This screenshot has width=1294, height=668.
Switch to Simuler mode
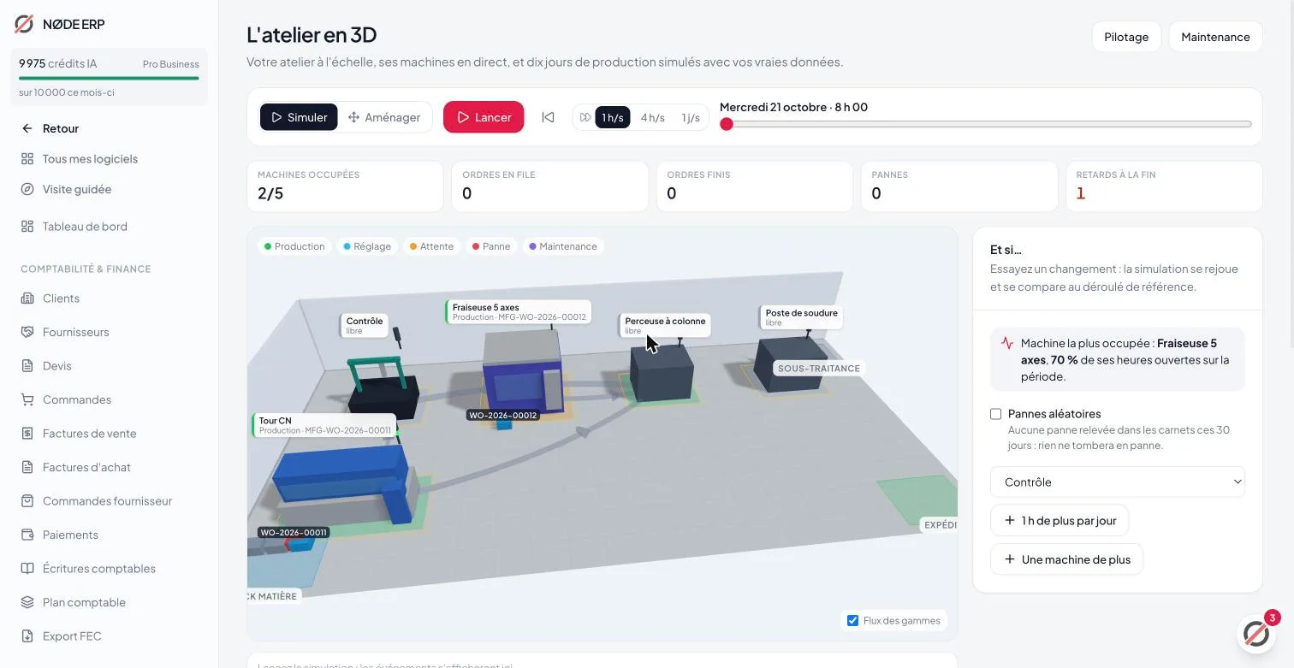tap(299, 117)
